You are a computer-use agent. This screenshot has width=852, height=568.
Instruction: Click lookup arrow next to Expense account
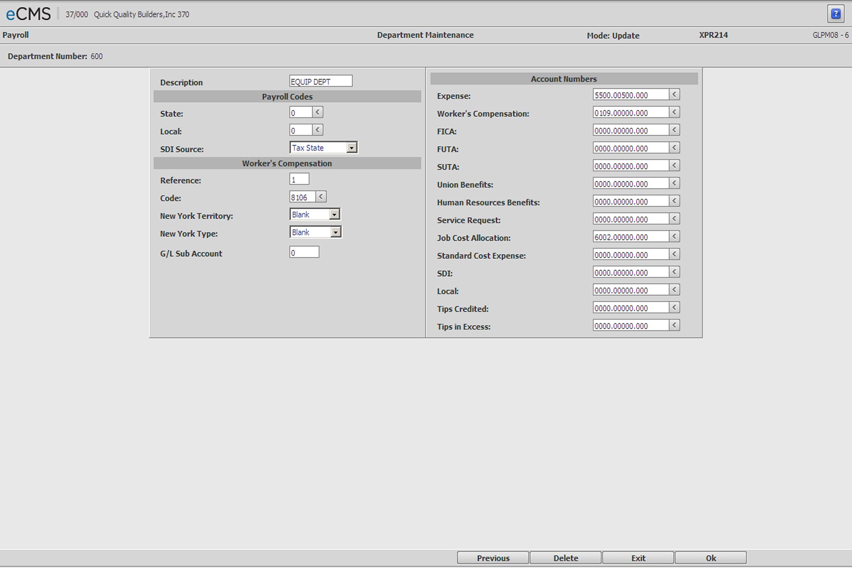674,95
